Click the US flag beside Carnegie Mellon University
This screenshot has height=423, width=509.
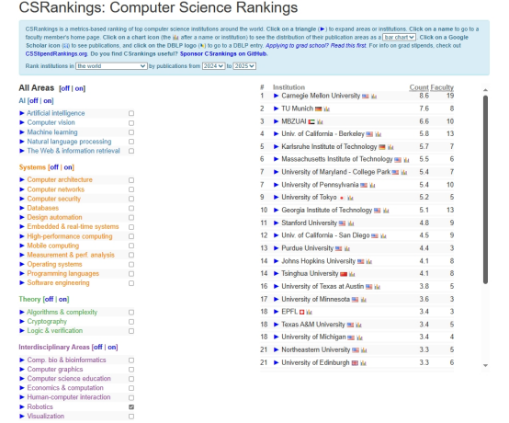pos(366,97)
